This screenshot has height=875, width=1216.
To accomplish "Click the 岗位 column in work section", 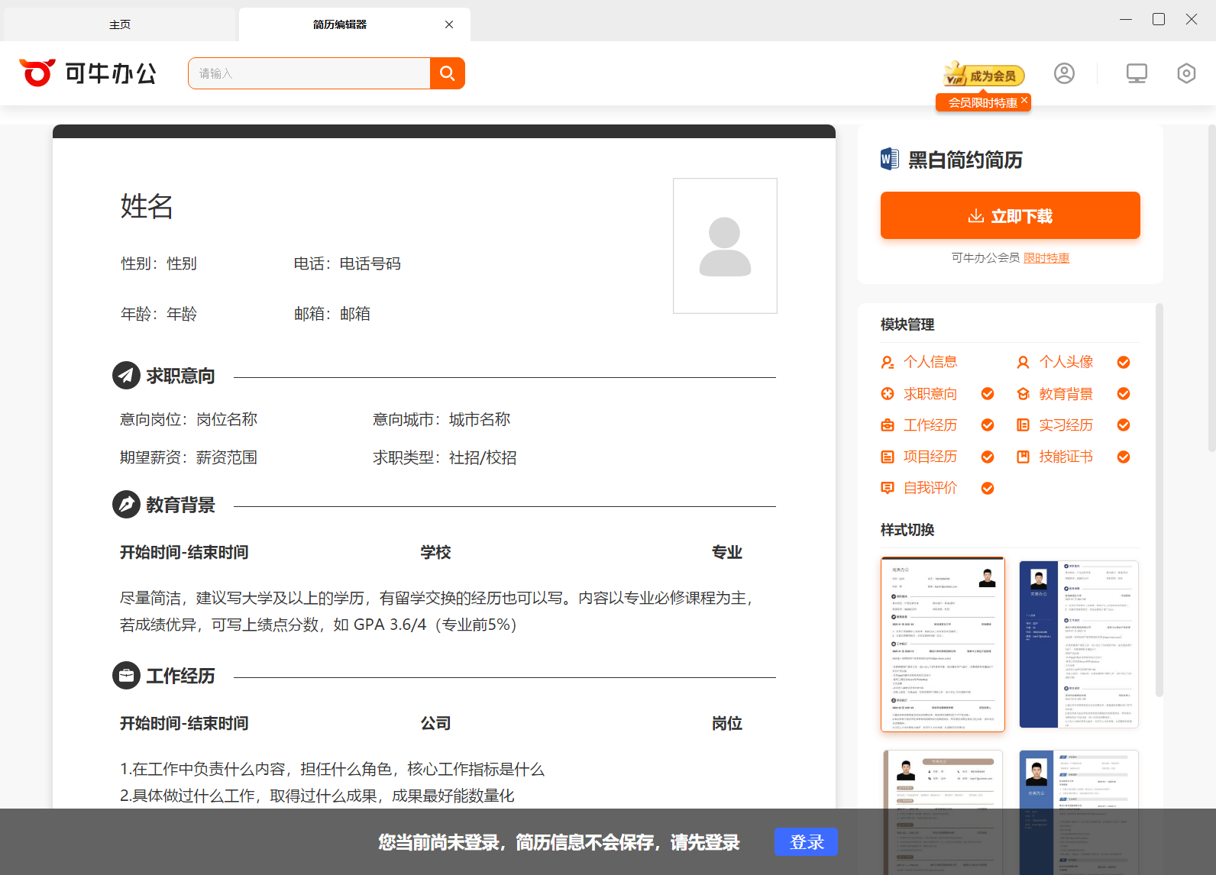I will point(727,723).
